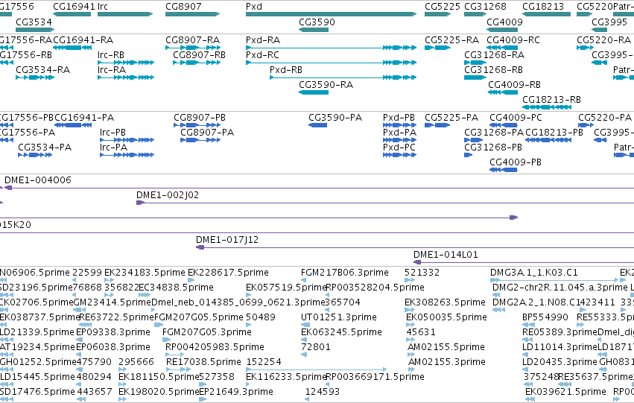
Task: Click the DME1-014L01 clone label
Action: click(446, 255)
